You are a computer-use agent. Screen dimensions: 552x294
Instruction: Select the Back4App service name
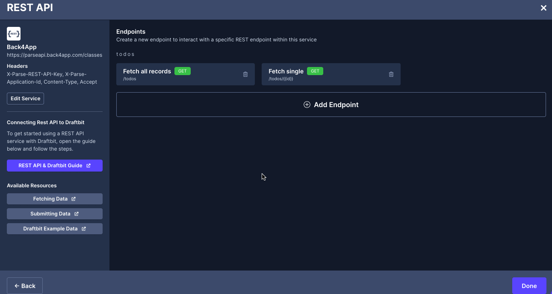tap(22, 47)
